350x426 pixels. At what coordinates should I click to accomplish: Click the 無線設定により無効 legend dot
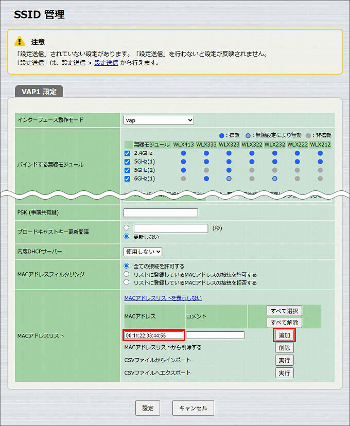248,136
